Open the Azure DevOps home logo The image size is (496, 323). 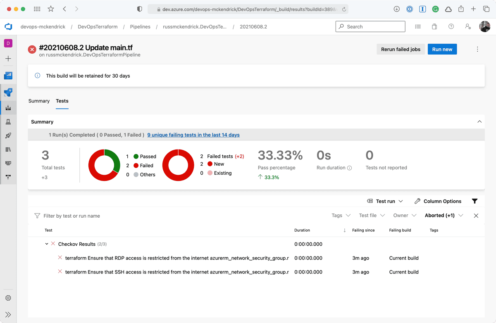(8, 27)
